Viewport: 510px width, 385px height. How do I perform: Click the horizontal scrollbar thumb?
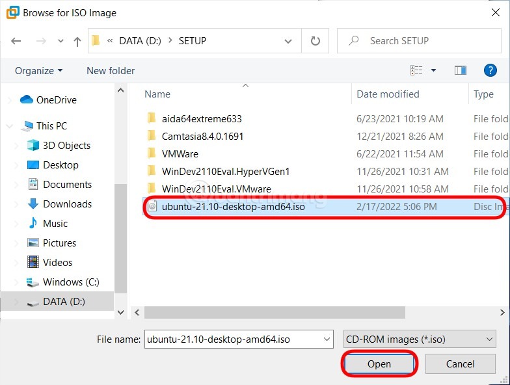click(x=275, y=312)
